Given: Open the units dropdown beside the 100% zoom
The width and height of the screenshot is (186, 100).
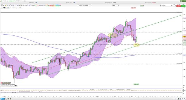Looking at the screenshot, I should click(x=87, y=5).
